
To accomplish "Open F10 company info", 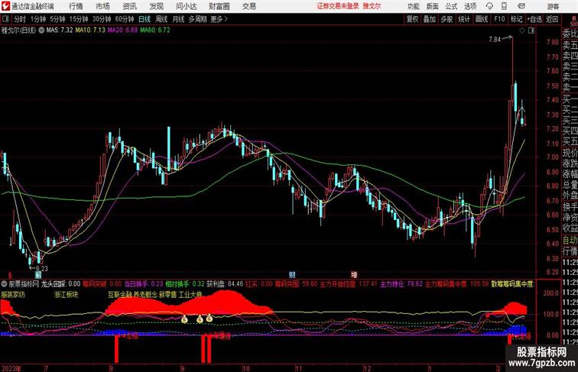I will (x=499, y=19).
